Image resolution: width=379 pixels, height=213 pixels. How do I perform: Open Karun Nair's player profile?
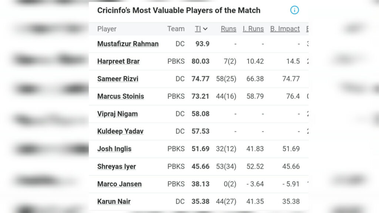114,202
